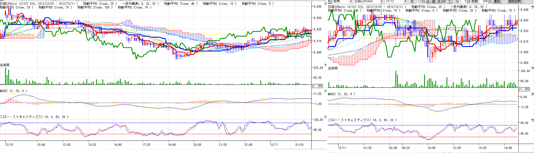Viewport: 551px width, 158px height.
Task: Click the 01:20 time label on left chart axis
Action: 299,145
